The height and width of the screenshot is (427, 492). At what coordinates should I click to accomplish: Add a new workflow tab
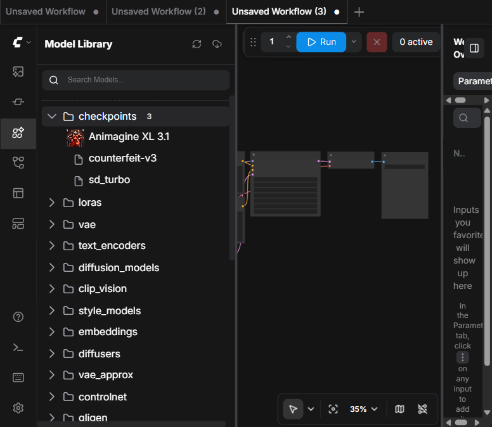(359, 12)
